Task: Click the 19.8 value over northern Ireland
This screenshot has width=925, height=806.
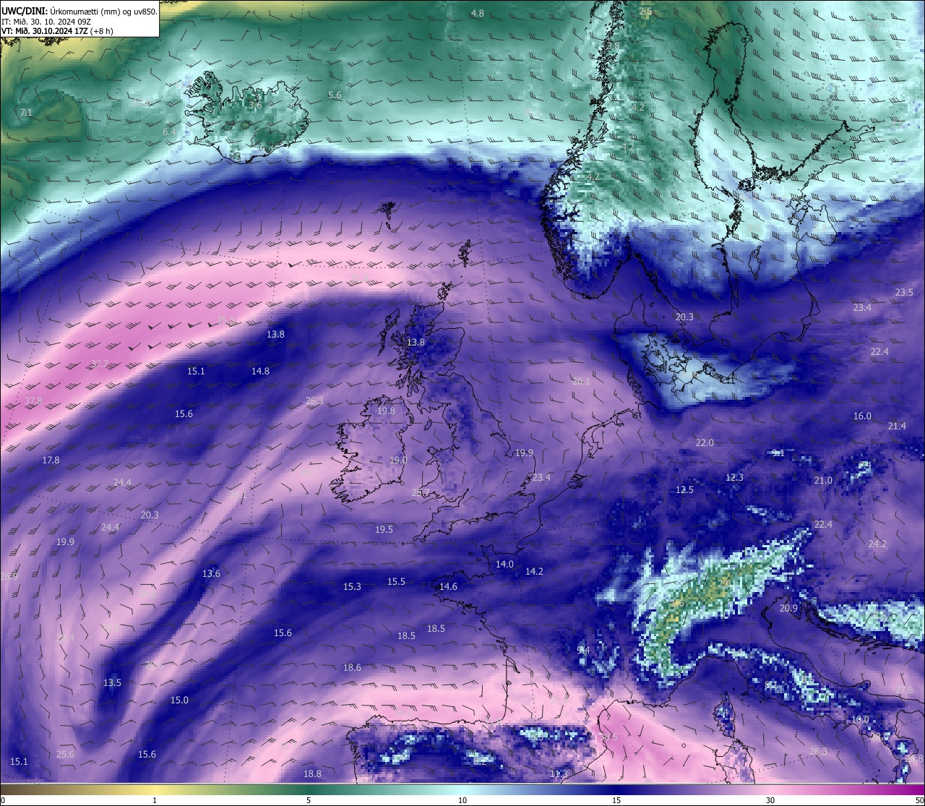Action: (x=386, y=411)
